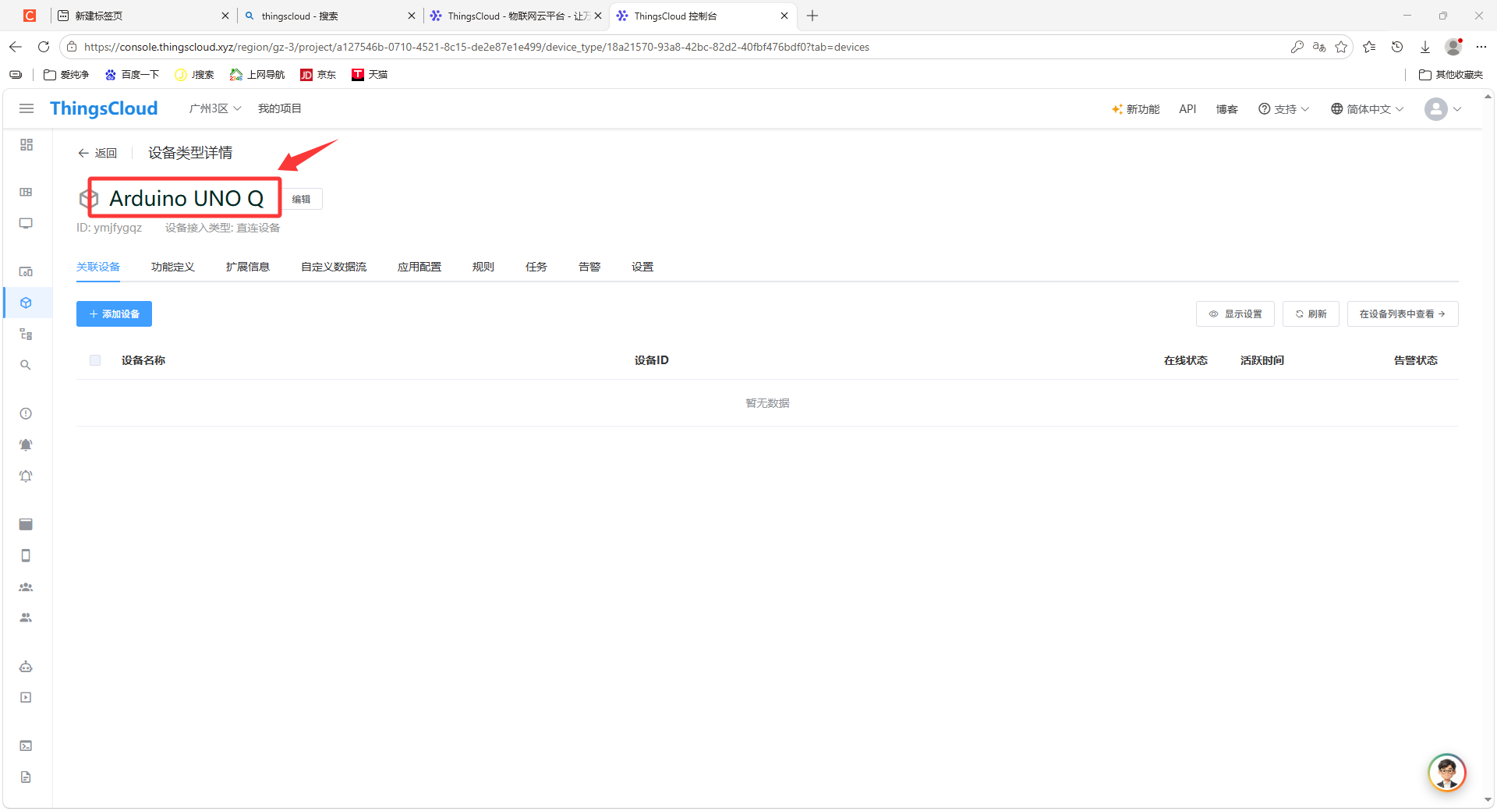Open the user account avatar dropdown

point(1443,109)
